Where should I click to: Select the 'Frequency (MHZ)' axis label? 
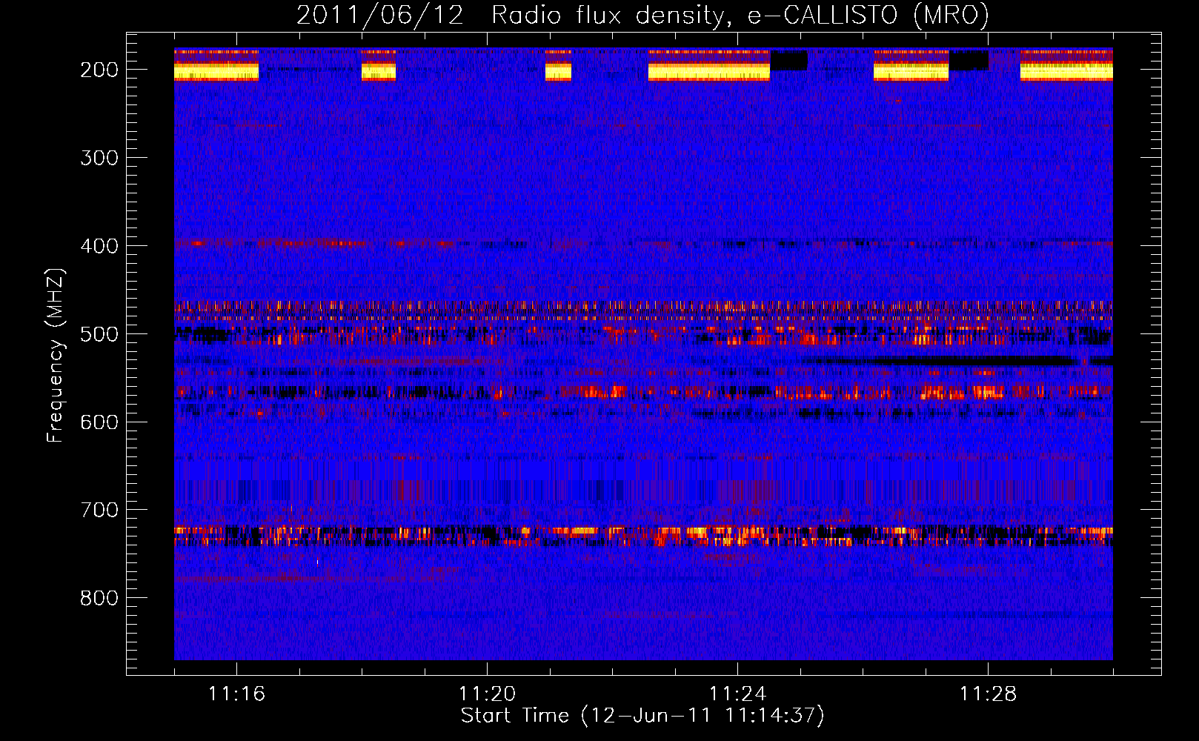tap(56, 356)
